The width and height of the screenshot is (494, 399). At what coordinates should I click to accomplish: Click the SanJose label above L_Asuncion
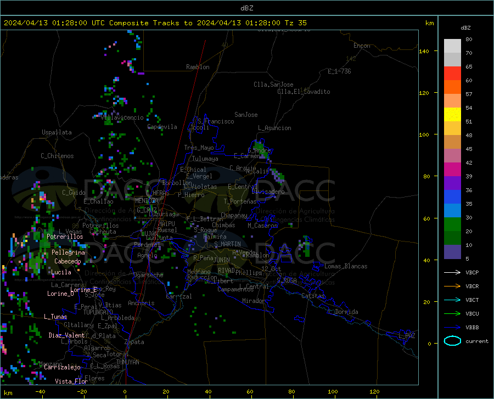pos(246,115)
